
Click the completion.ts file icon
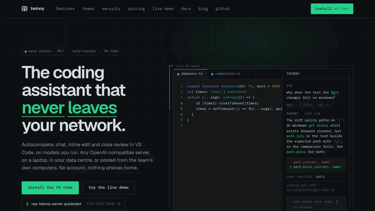pyautogui.click(x=212, y=74)
